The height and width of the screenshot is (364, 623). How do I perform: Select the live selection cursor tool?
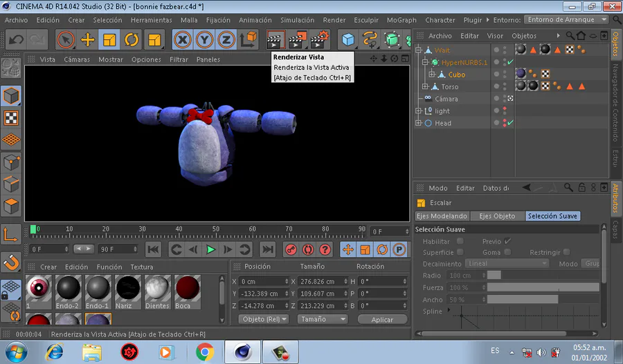[66, 39]
